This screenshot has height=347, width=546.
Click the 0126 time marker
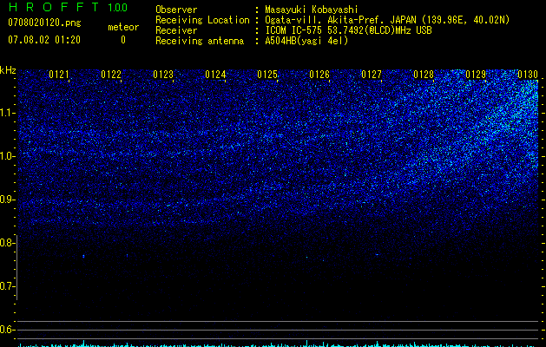(319, 75)
